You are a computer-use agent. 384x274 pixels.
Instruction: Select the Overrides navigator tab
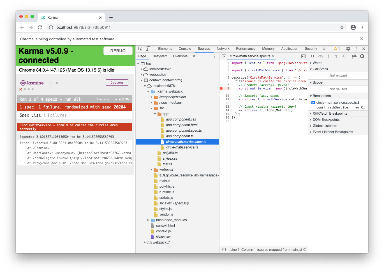[x=180, y=56]
